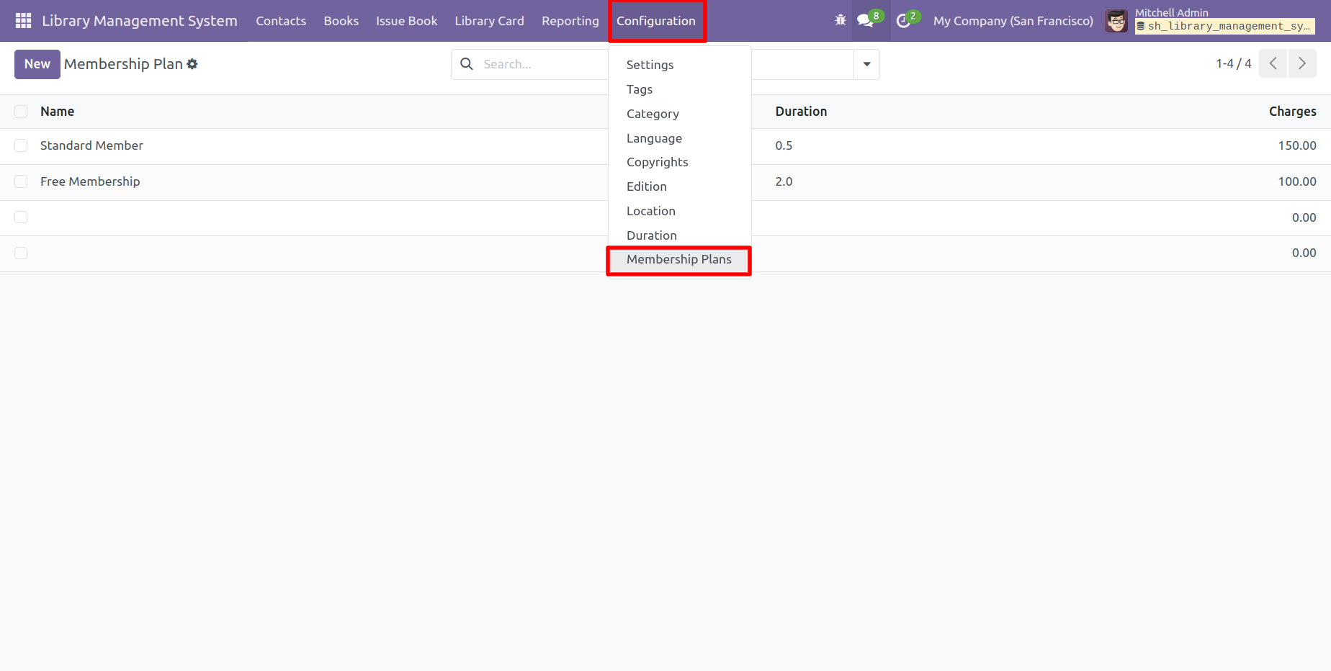Open the activities clock icon
1331x671 pixels.
coord(903,21)
